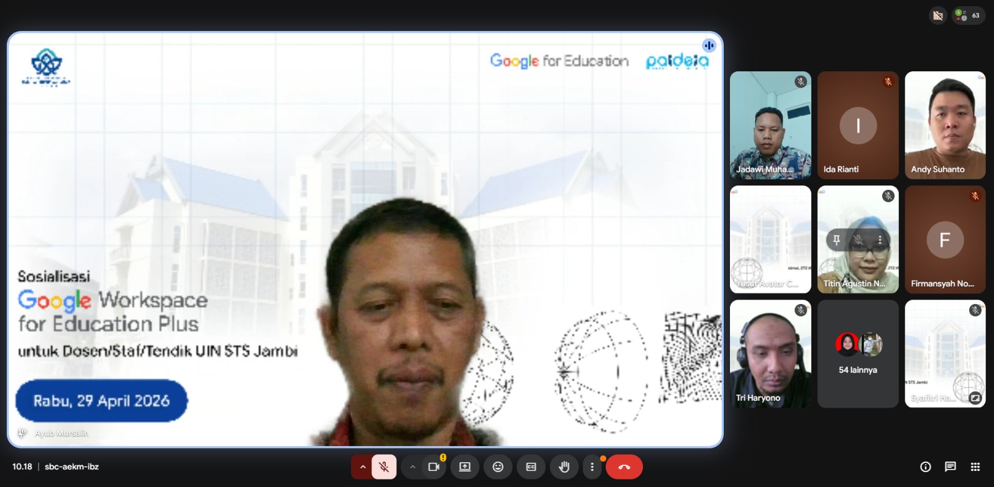Raise your hand in the meeting
The width and height of the screenshot is (994, 487).
point(564,467)
